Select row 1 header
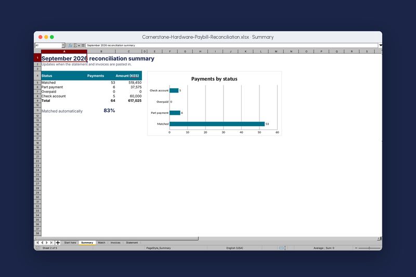Viewport: 416px width, 277px height. pos(37,58)
